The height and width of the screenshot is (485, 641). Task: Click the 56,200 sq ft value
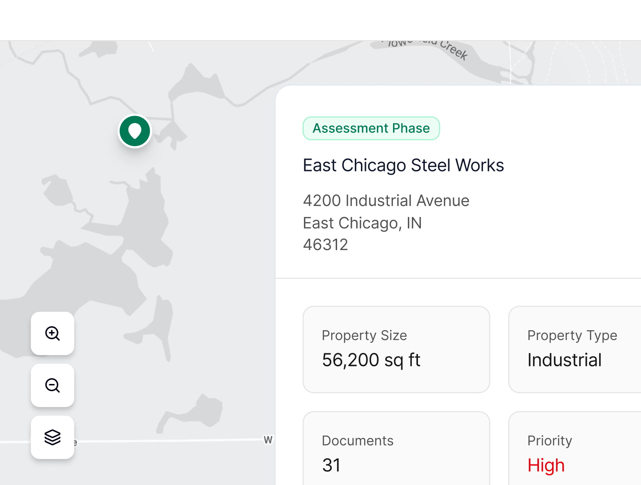pyautogui.click(x=371, y=360)
